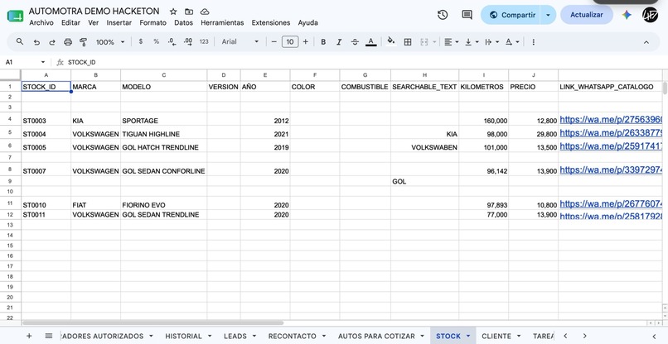Open the Name Box dropdown arrow
Image resolution: width=668 pixels, height=344 pixels.
tap(43, 63)
